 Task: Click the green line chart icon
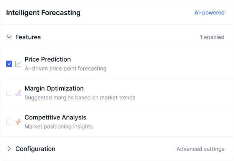18,64
